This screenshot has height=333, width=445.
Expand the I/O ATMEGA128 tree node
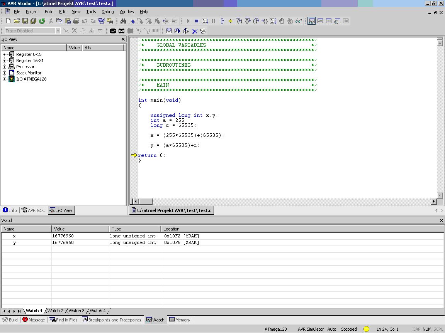point(4,79)
